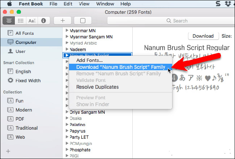Click the Web collection icon
This screenshot has height=159, width=235.
coord(10,137)
